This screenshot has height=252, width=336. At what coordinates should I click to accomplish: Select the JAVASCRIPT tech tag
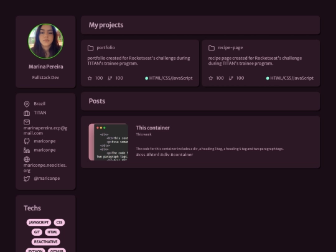click(39, 222)
